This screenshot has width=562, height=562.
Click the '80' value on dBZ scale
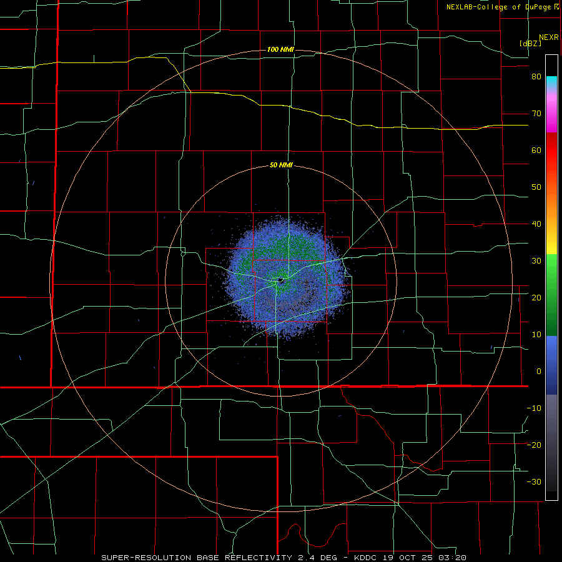point(536,77)
